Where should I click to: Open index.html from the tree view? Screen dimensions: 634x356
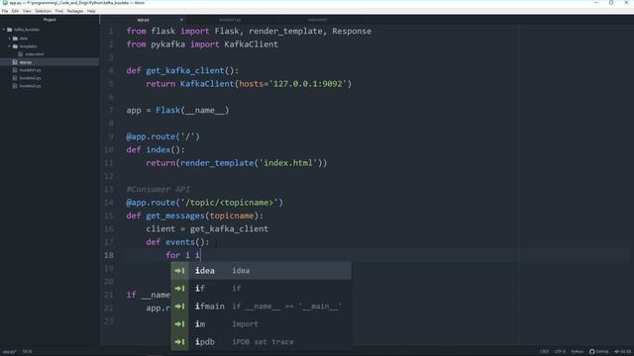[35, 54]
